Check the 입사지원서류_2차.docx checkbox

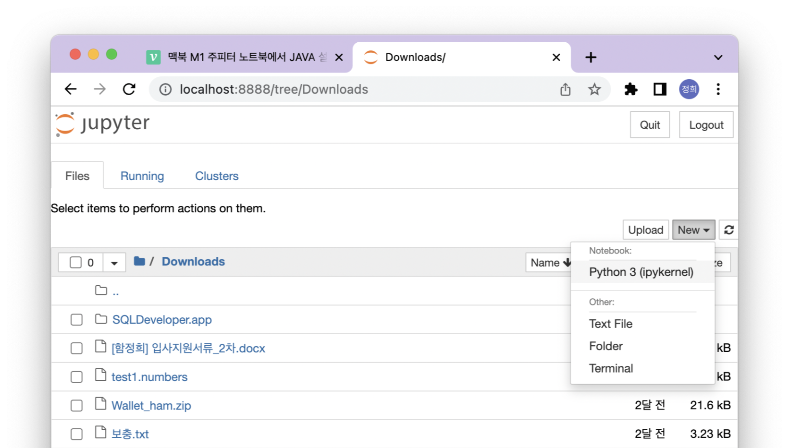pyautogui.click(x=76, y=349)
